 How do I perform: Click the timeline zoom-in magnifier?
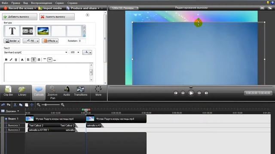(63, 105)
